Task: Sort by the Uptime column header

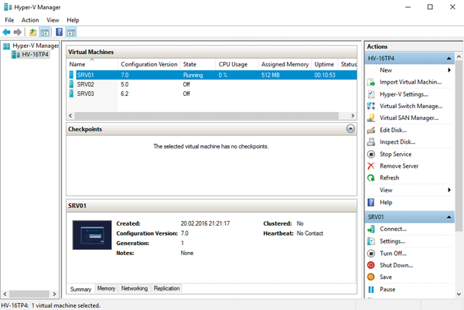Action: click(x=324, y=64)
